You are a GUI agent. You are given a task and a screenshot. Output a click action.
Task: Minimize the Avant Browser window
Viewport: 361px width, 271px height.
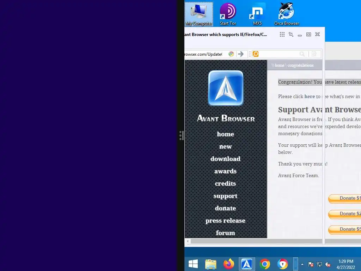click(x=300, y=35)
